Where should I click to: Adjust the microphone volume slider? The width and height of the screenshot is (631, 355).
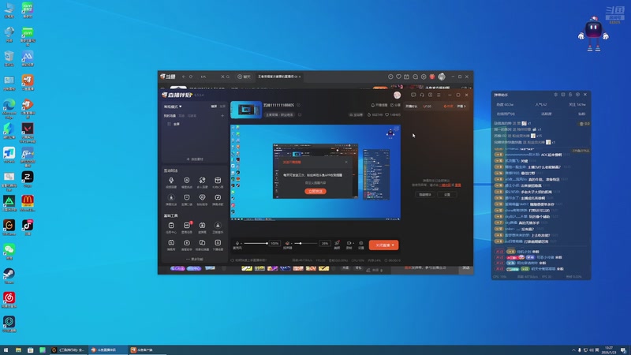(x=256, y=243)
